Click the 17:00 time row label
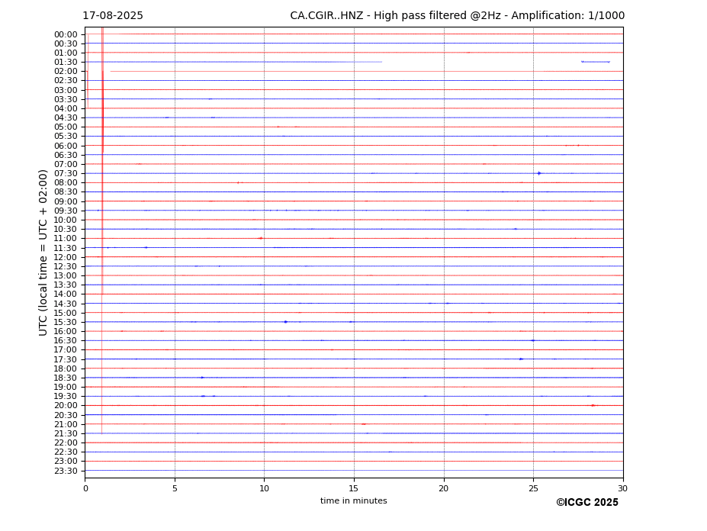This screenshot has width=707, height=531. 66,350
